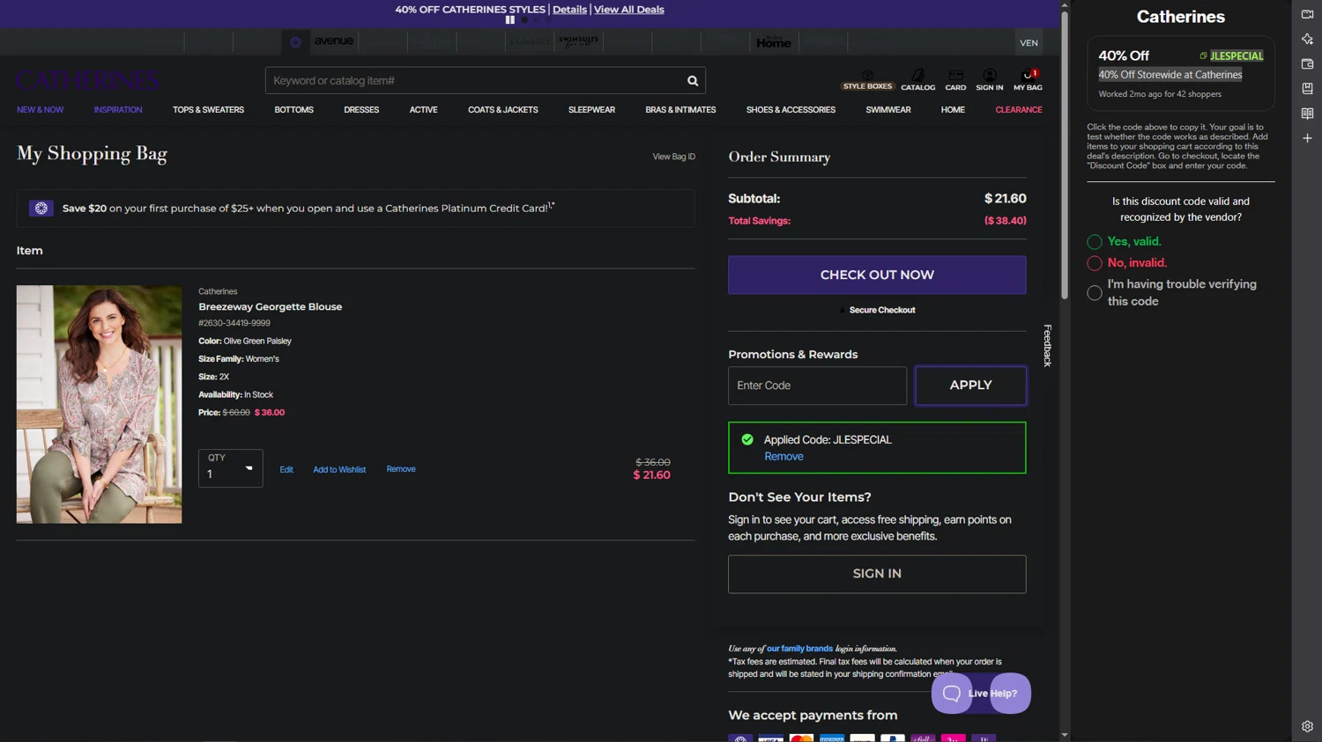This screenshot has width=1322, height=742.
Task: Open My Bag cart icon
Action: pos(1028,80)
